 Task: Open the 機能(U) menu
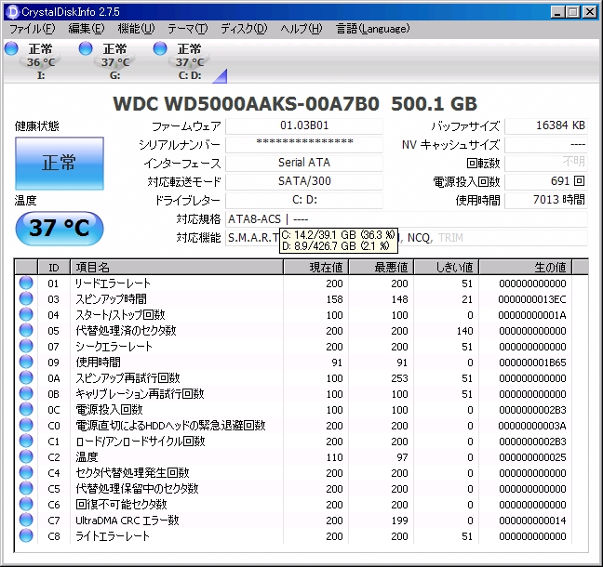(x=136, y=29)
